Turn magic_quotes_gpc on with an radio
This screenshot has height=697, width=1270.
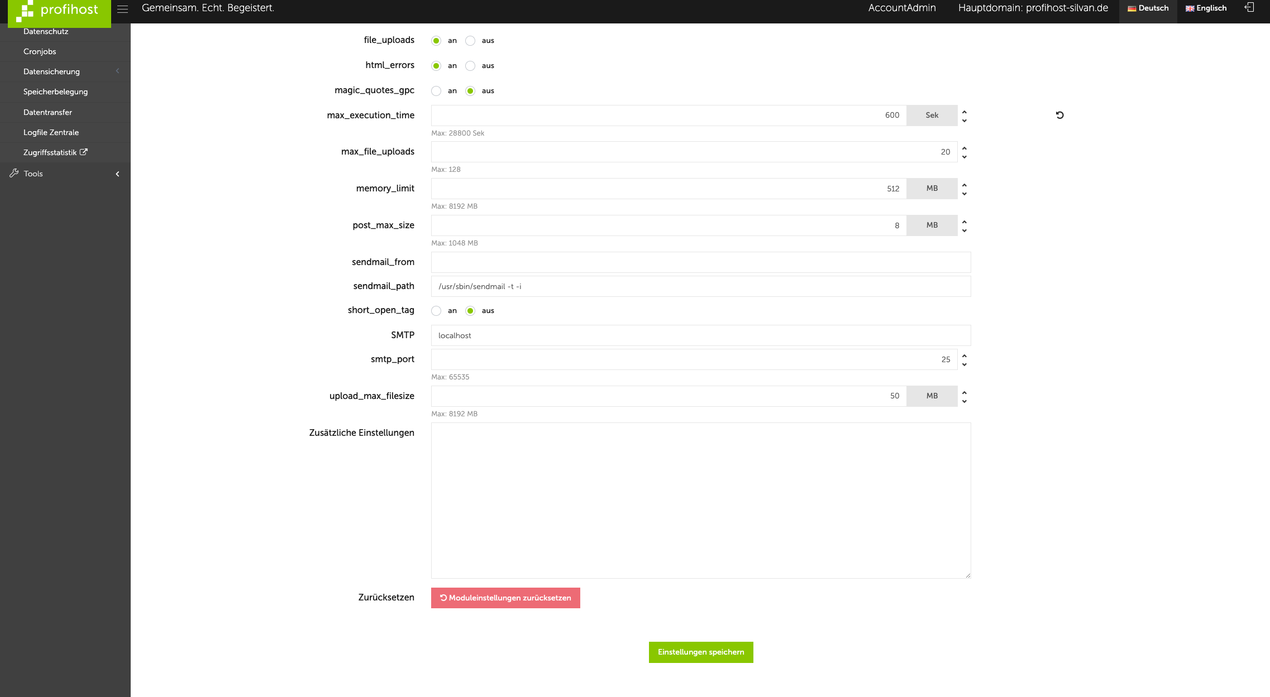[436, 91]
